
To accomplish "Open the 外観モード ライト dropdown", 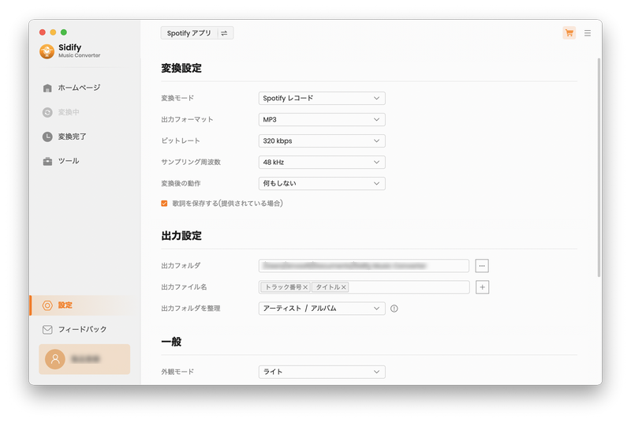I will click(x=322, y=372).
